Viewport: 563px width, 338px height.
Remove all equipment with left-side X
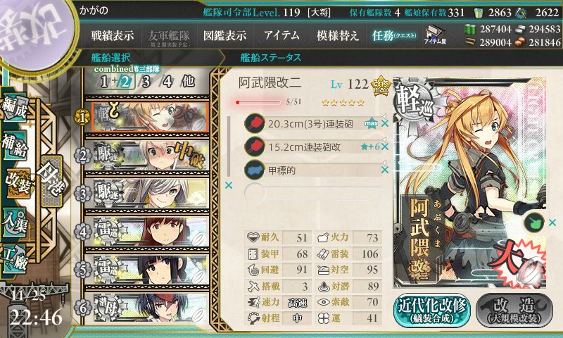(x=228, y=185)
